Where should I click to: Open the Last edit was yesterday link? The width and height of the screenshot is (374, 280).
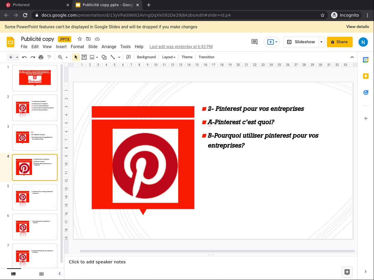[181, 47]
